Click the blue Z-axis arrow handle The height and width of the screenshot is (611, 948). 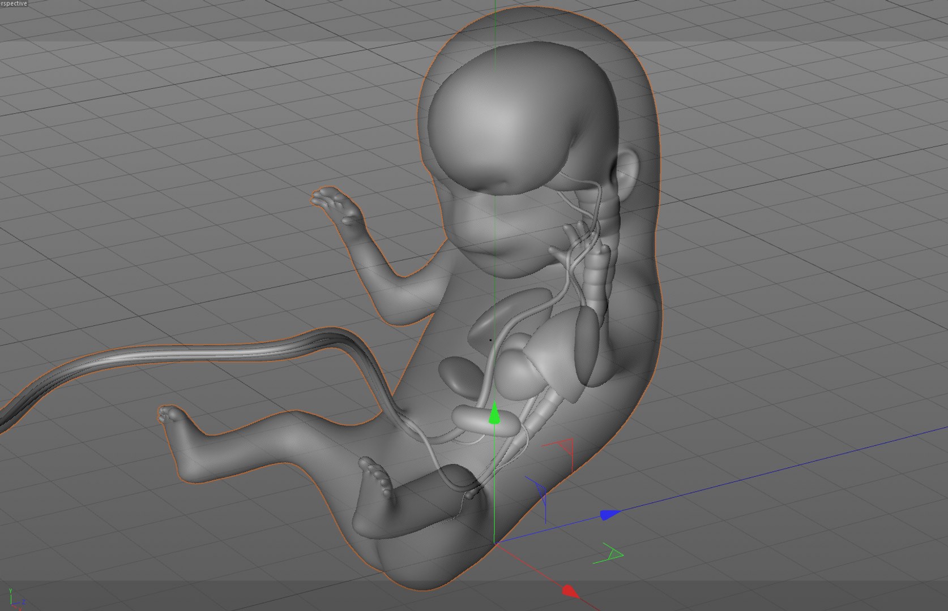[x=610, y=514]
